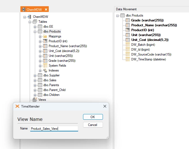Confirm the view name with OK
The height and width of the screenshot is (149, 189).
click(93, 117)
